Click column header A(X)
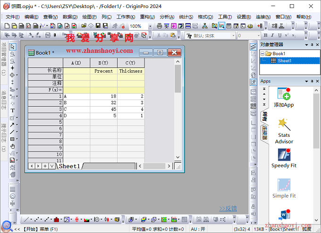 pos(76,63)
